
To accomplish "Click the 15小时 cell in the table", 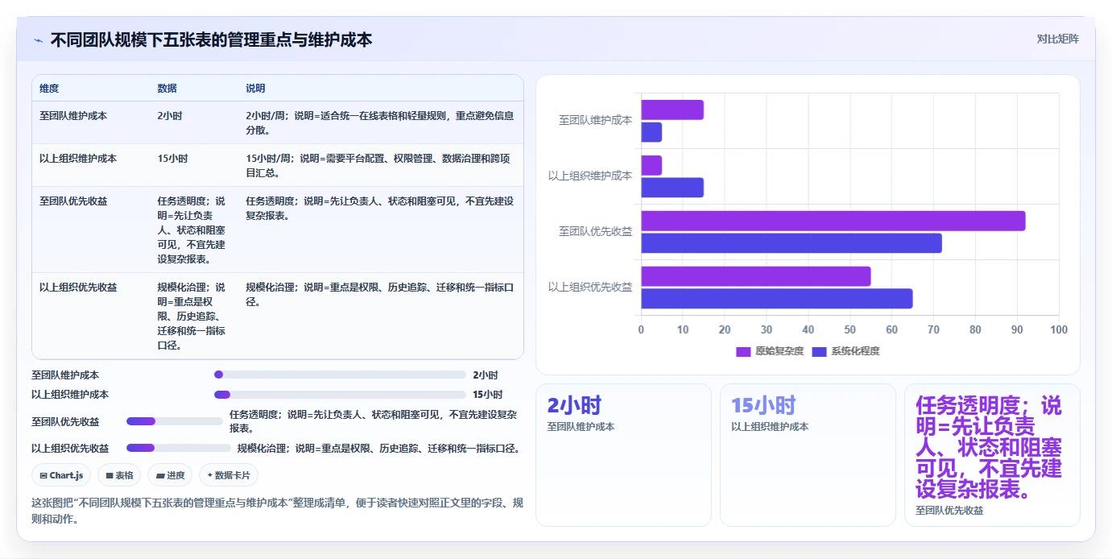I will (172, 159).
